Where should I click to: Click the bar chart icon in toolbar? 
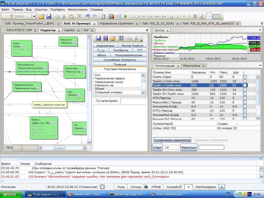pyautogui.click(x=111, y=16)
